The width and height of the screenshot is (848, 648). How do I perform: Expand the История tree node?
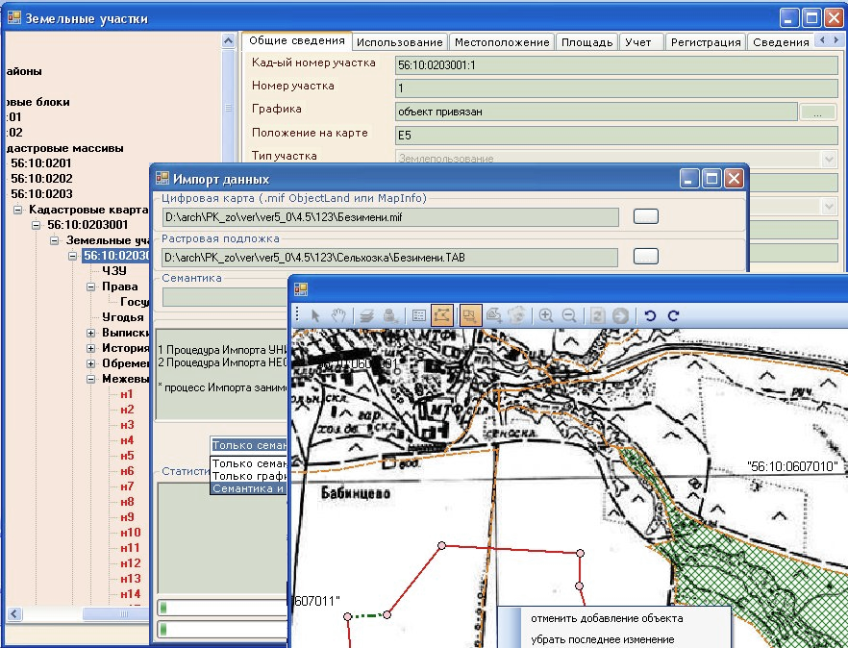click(x=91, y=348)
